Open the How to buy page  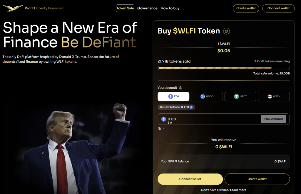(170, 8)
